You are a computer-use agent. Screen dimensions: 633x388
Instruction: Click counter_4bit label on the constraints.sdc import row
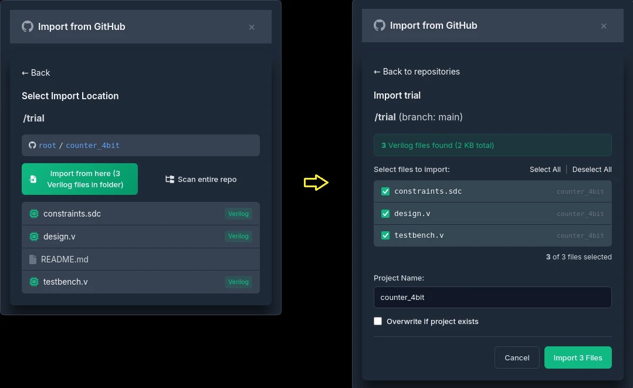click(x=580, y=191)
